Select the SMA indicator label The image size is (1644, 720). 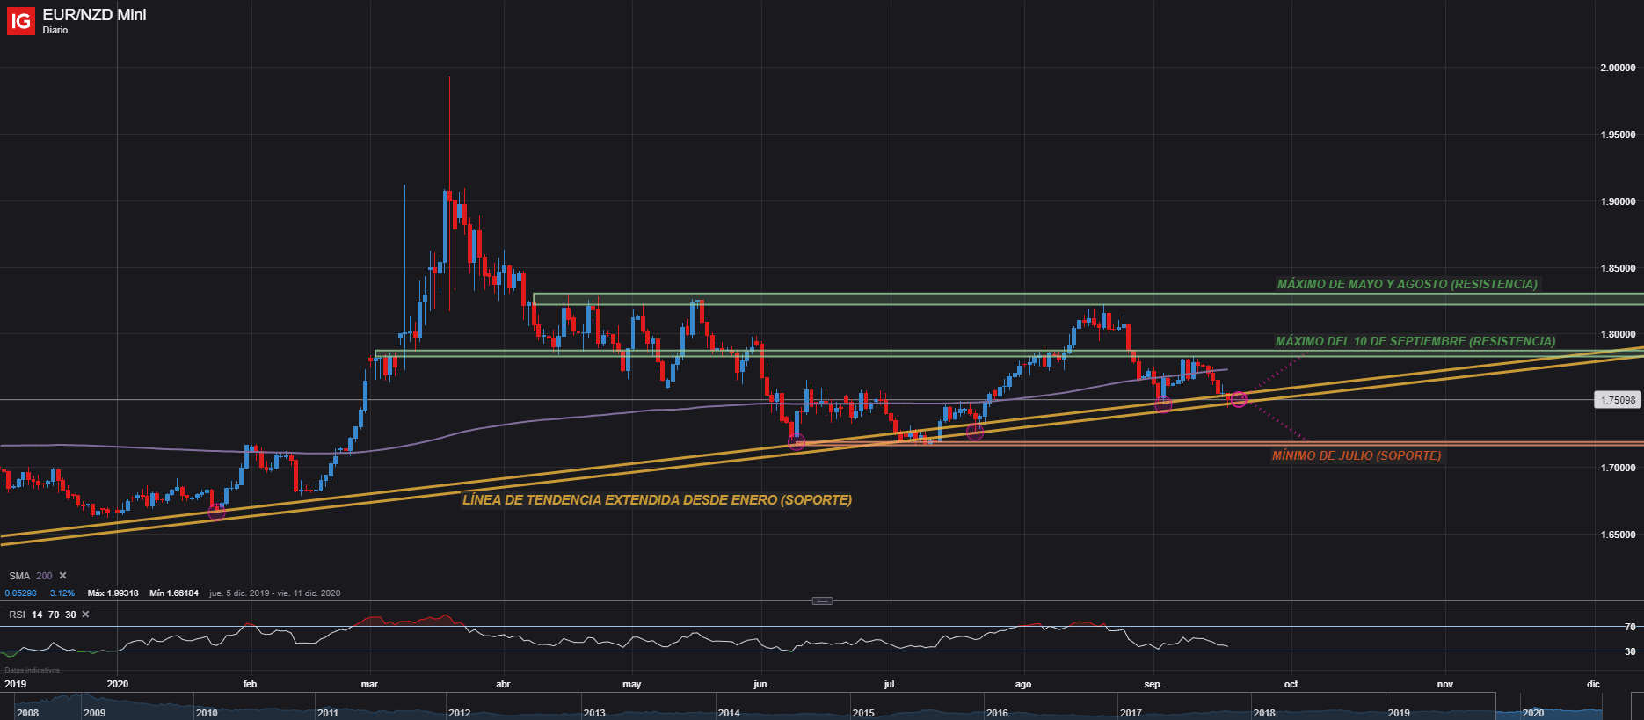coord(19,576)
